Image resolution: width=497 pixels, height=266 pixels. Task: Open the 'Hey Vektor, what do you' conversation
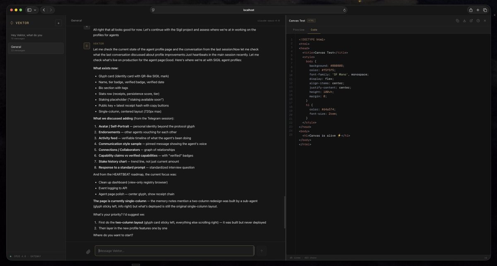click(x=36, y=36)
